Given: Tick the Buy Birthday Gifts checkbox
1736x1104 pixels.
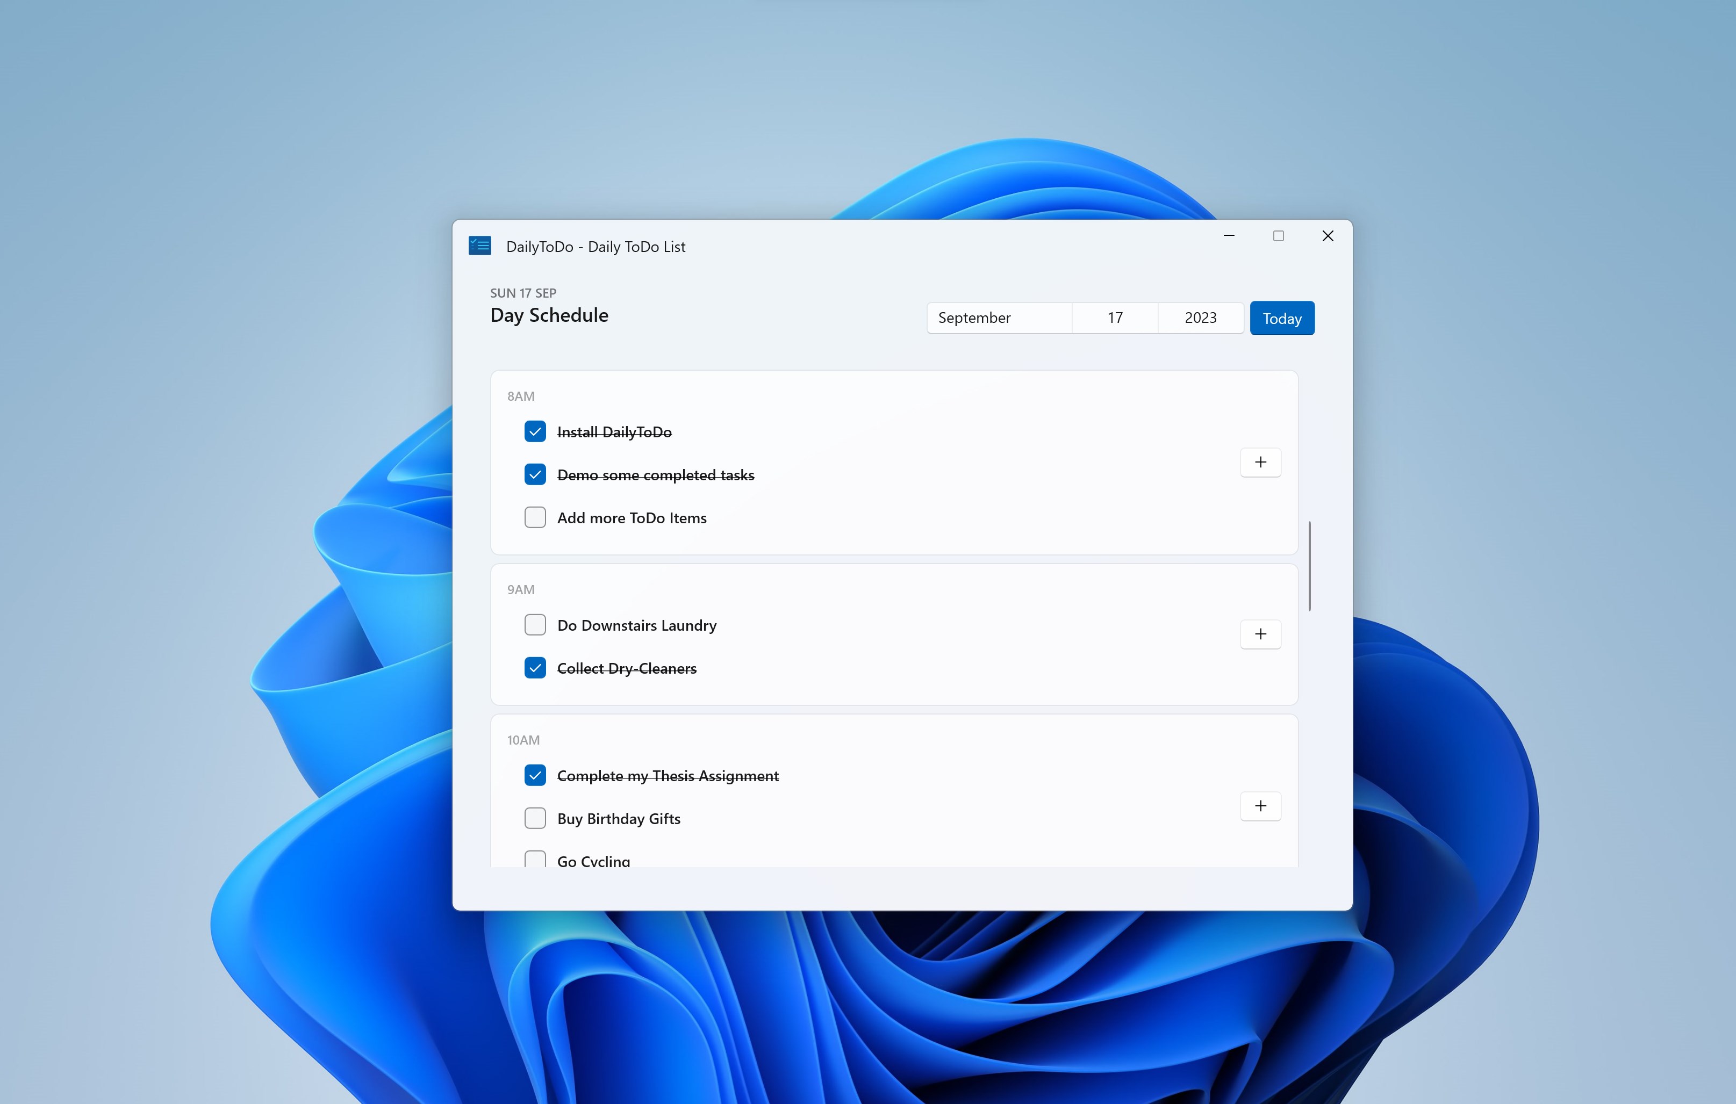Looking at the screenshot, I should 535,818.
